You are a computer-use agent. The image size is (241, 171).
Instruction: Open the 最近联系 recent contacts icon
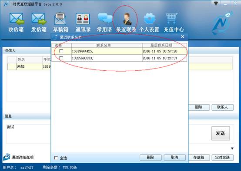(127, 19)
